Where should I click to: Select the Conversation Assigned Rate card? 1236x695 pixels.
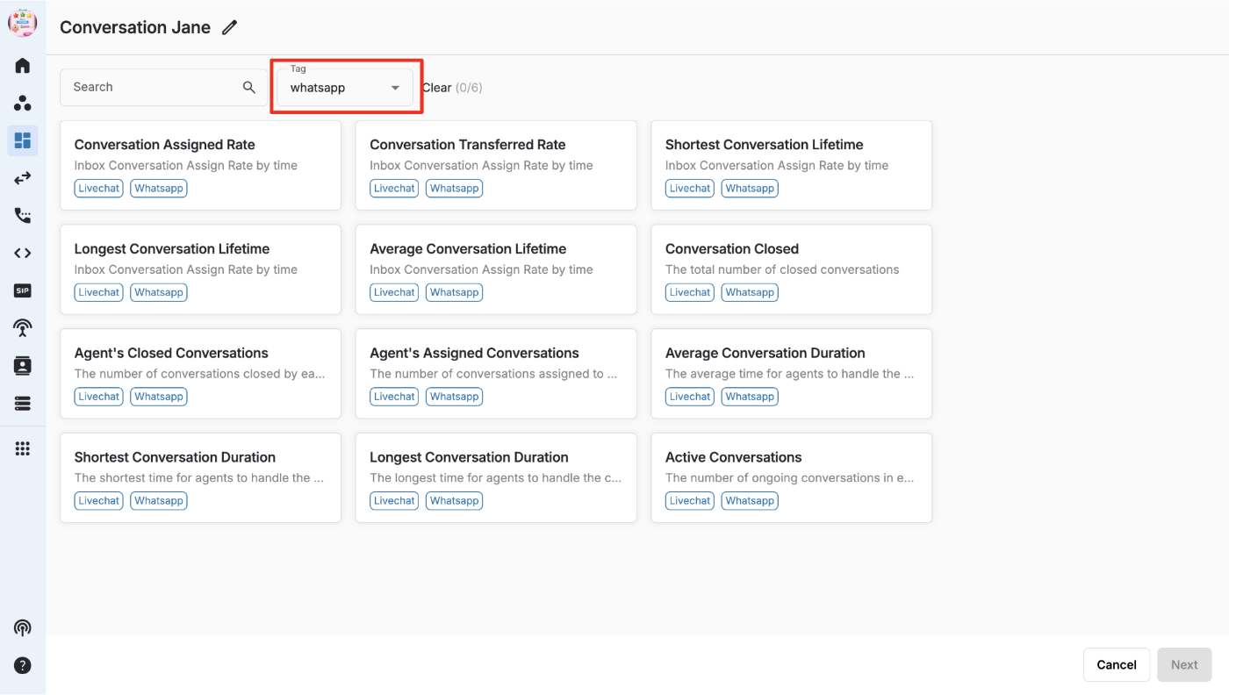[x=200, y=165]
